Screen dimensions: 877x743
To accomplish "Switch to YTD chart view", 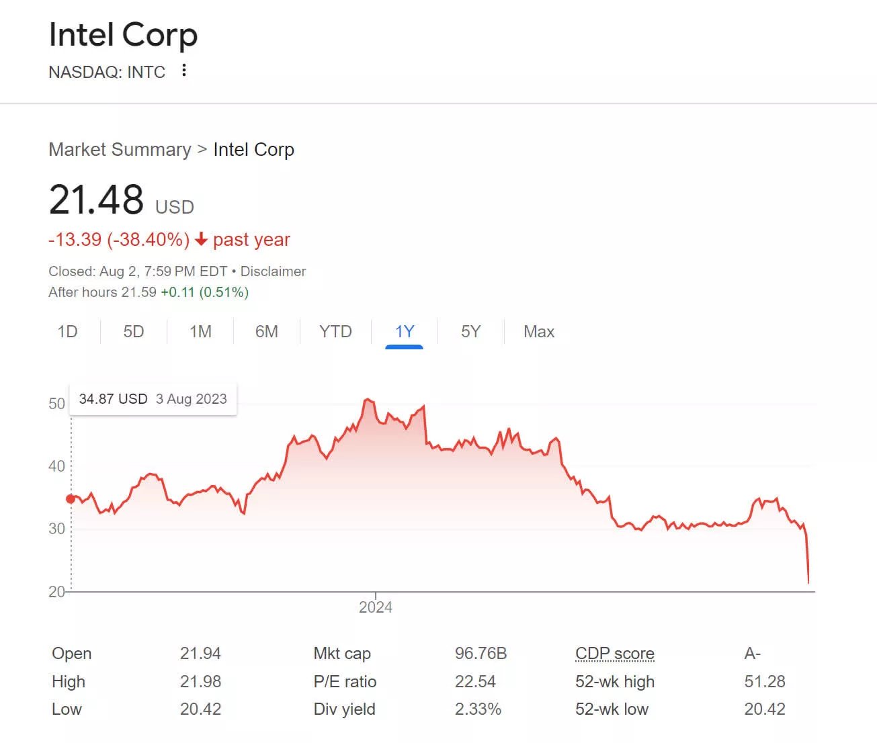I will 335,332.
